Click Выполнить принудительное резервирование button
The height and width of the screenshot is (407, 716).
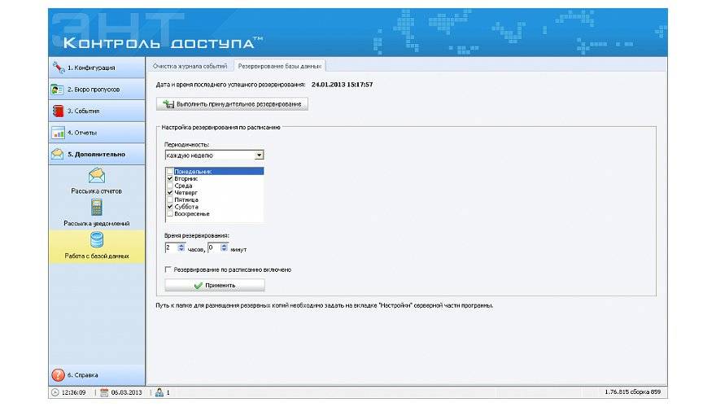pos(233,104)
